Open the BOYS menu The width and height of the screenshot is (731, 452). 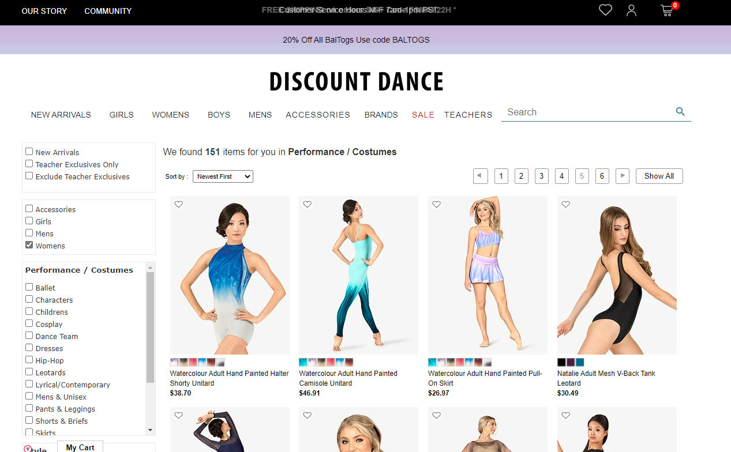coord(219,115)
